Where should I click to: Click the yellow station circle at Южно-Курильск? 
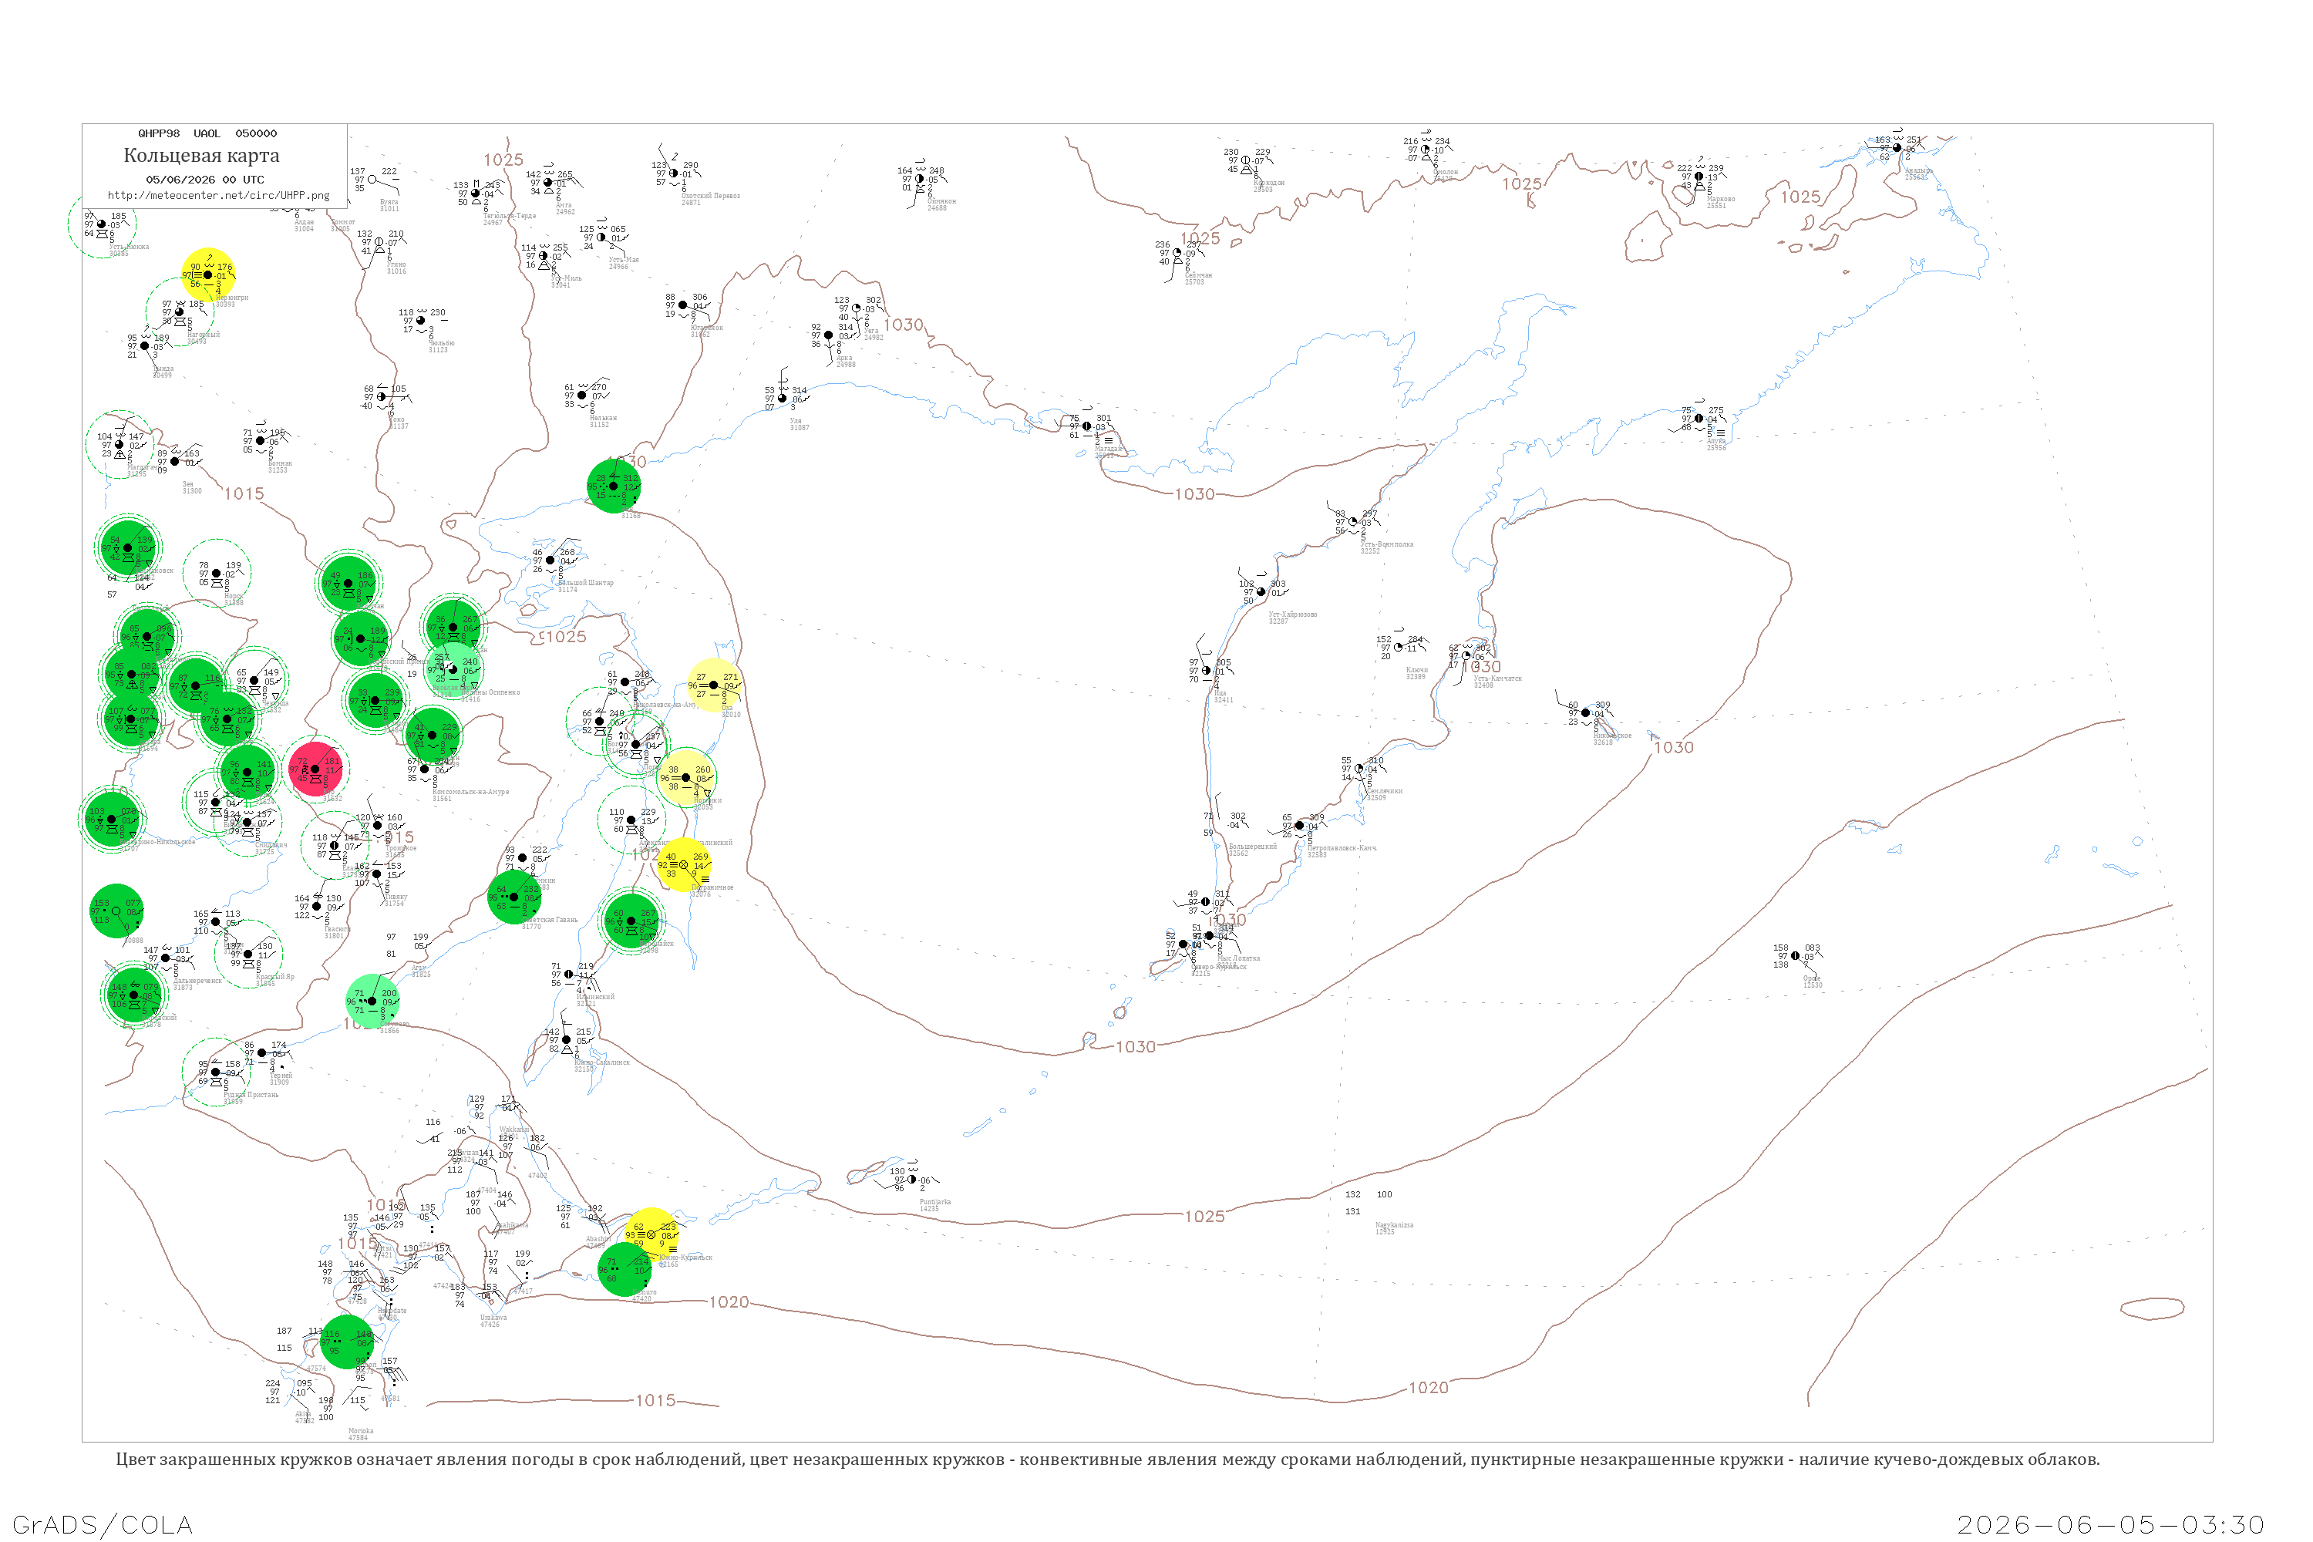tap(651, 1234)
